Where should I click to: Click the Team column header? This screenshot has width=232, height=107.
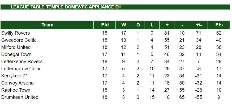(47, 25)
